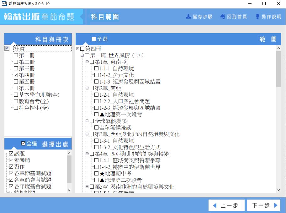Collapse 第4章_西亞與北非的衝突與轉變 node
Screen dimensions: 286x213
coord(87,154)
